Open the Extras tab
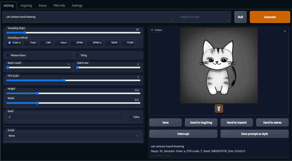Viewport: 292px width, 161px height. (x=43, y=5)
